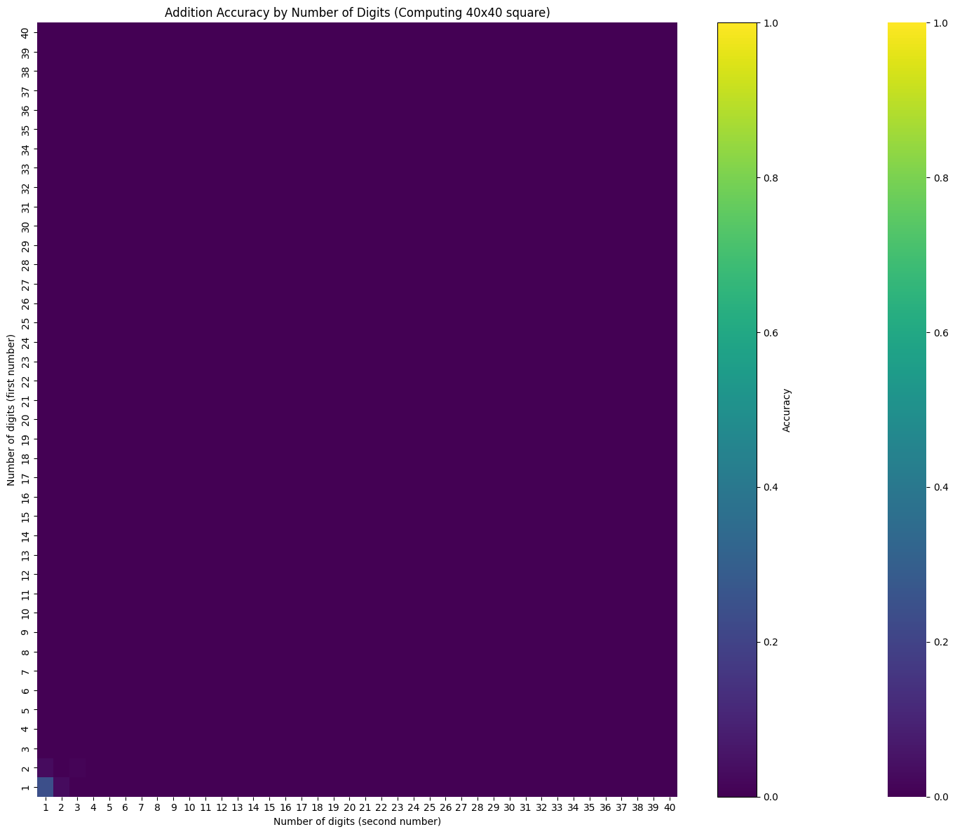Click the y-axis tick label "35"
This screenshot has width=955, height=834.
pyautogui.click(x=26, y=130)
